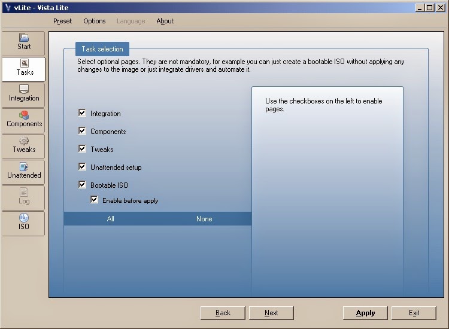
Task: Open the About menu
Action: (x=165, y=21)
